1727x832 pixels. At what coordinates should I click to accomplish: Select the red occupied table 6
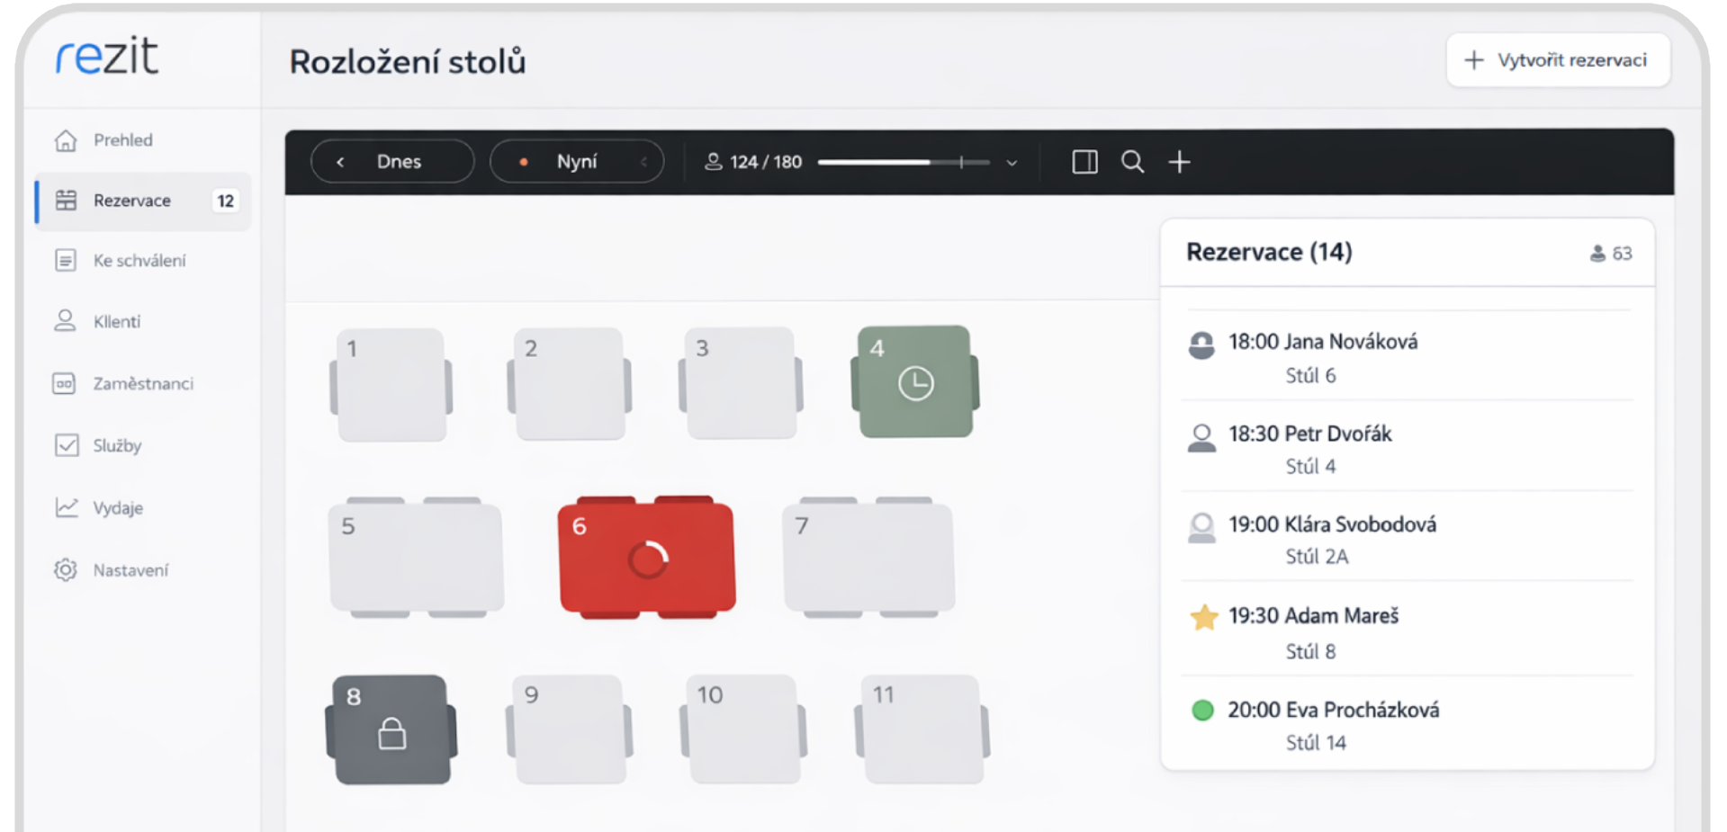[646, 559]
